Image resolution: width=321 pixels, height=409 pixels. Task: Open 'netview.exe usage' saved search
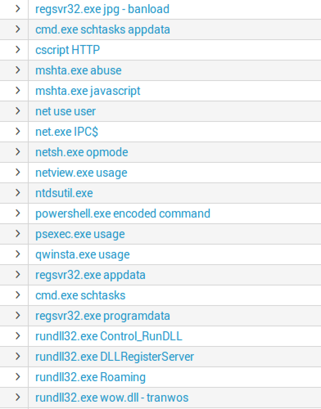pos(81,173)
